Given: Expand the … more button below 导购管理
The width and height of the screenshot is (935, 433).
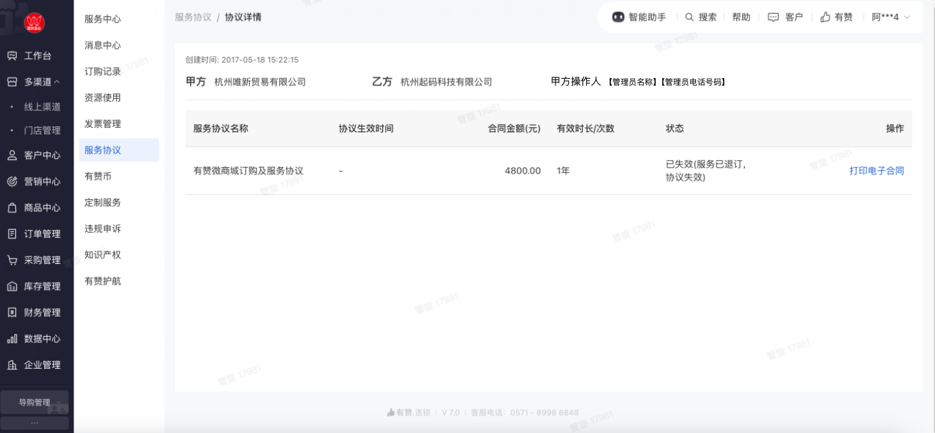Looking at the screenshot, I should 34,423.
